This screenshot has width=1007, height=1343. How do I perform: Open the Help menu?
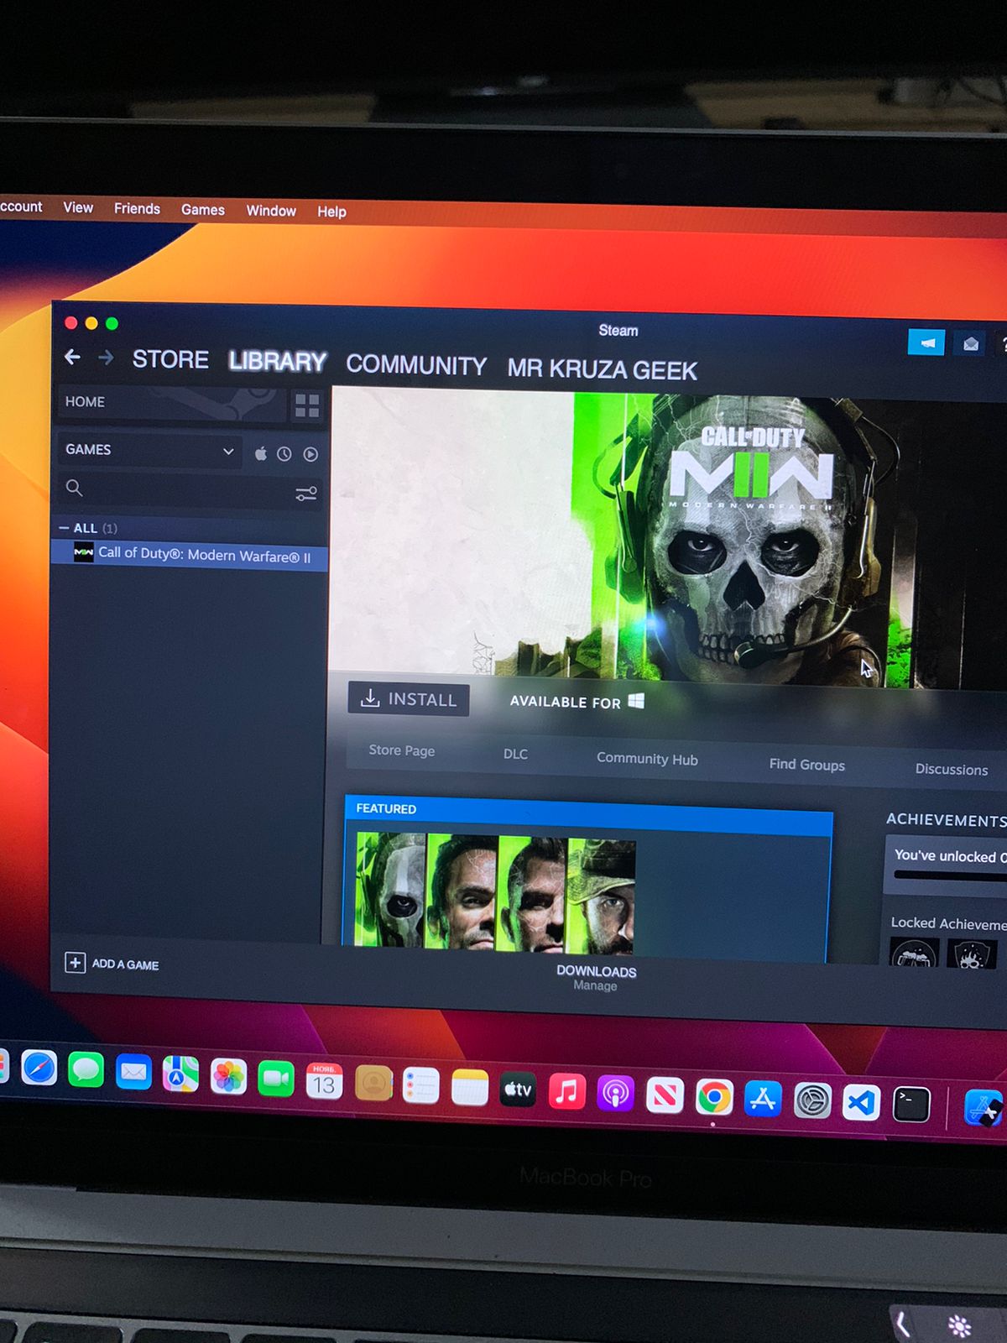(x=331, y=212)
